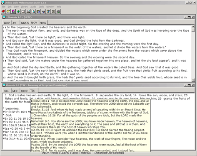
Task: Open the Tools menu
Action: tap(41, 7)
